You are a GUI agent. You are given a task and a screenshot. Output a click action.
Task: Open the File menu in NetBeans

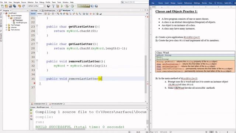(x=1, y=2)
